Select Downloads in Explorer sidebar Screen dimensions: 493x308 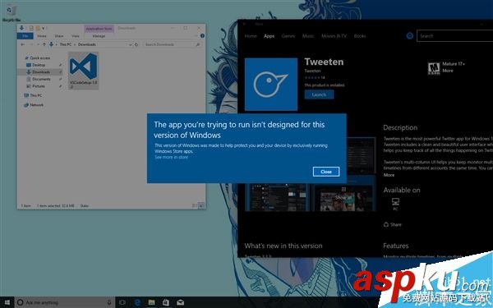point(41,72)
